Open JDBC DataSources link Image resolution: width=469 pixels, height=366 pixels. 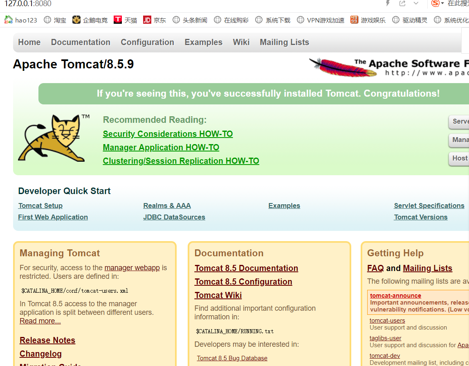tap(174, 217)
